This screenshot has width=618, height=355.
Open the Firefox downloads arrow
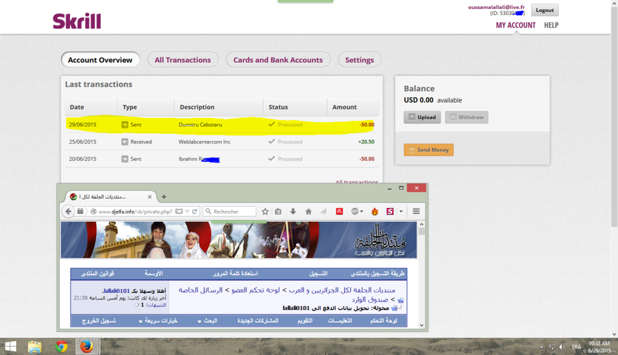(x=293, y=212)
